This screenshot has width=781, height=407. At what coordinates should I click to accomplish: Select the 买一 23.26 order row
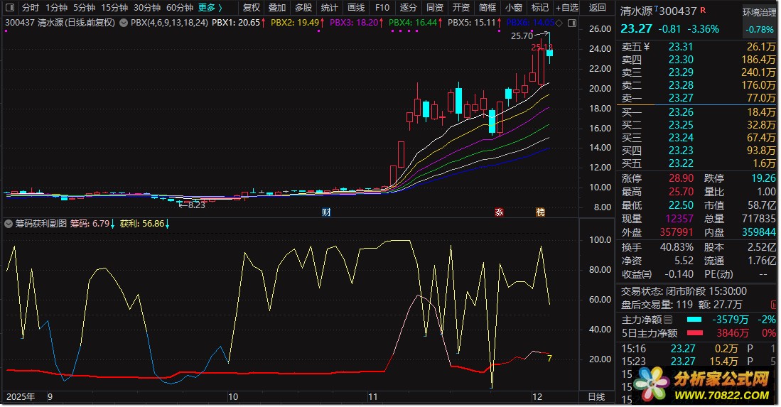click(698, 112)
